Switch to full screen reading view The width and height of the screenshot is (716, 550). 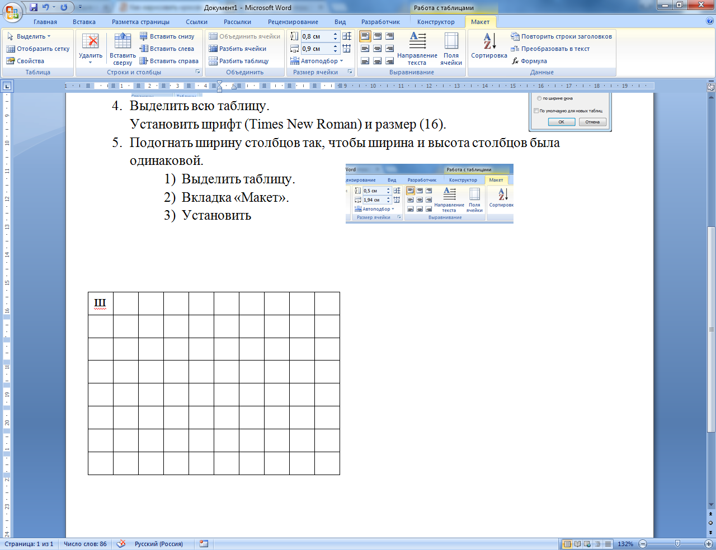click(x=577, y=544)
